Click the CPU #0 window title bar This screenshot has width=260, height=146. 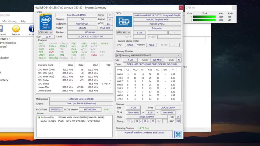coord(211,8)
